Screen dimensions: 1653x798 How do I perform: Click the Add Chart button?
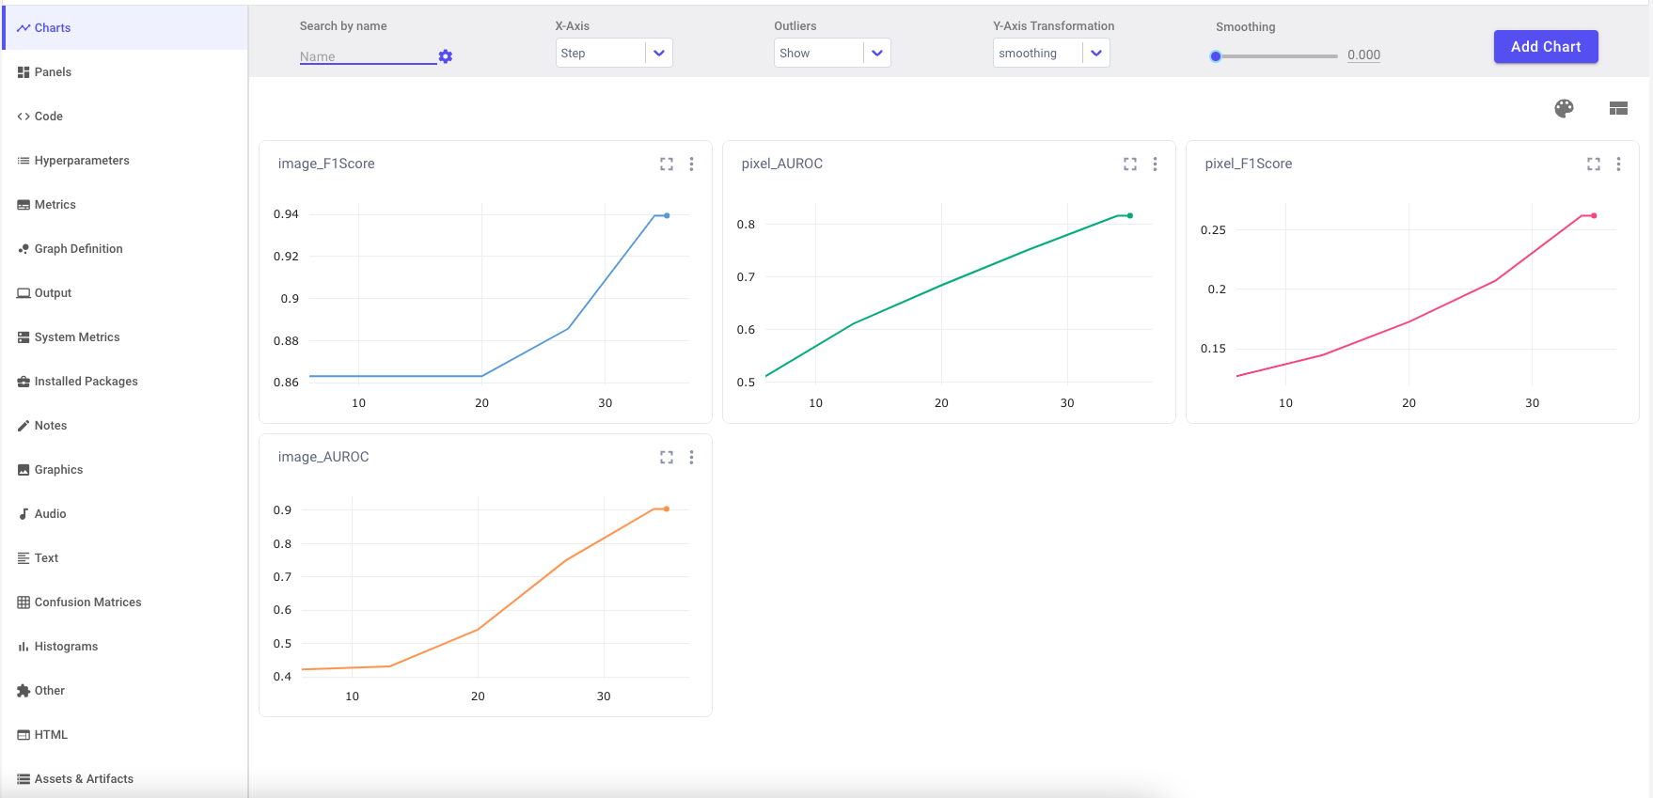click(1545, 47)
